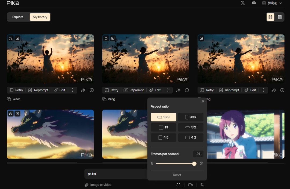The image size is (290, 189).
Task: Attach an Image or video
Action: click(98, 185)
